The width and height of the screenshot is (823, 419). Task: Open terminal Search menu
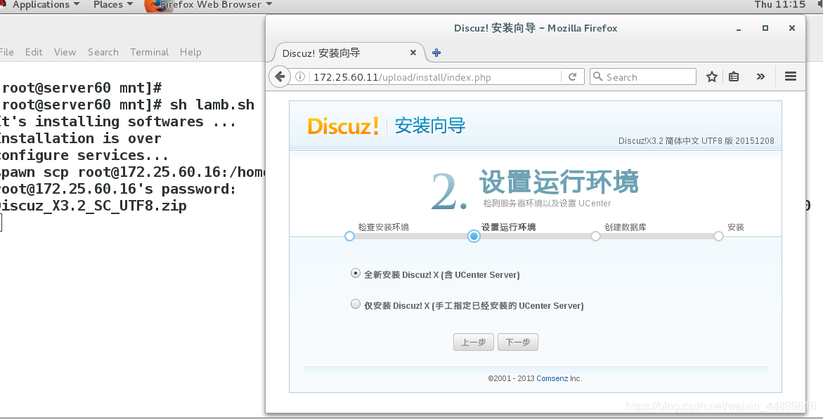point(103,52)
